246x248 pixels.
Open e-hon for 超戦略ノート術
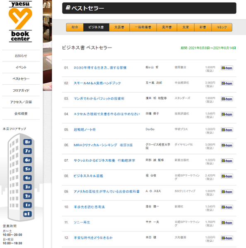tap(227, 130)
